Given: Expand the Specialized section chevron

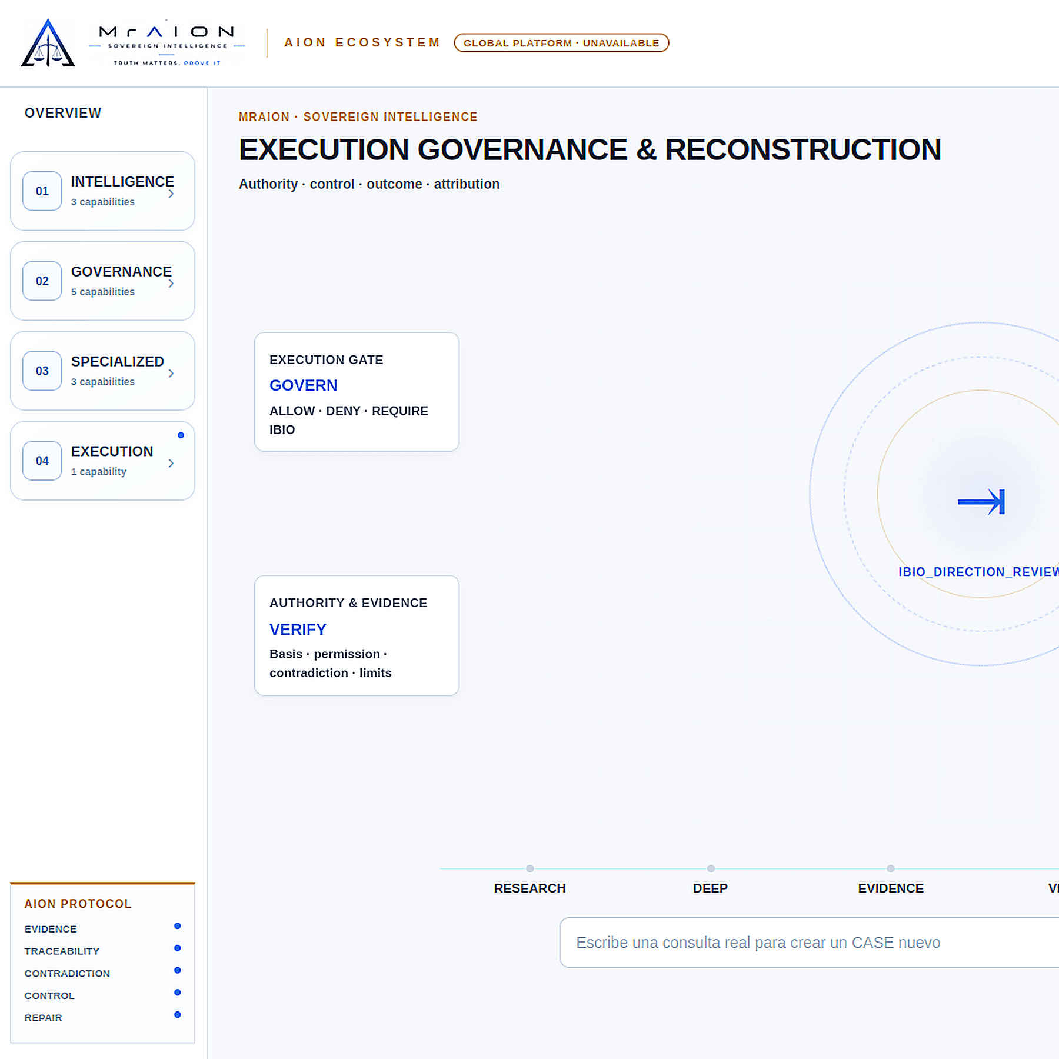Looking at the screenshot, I should pos(171,374).
